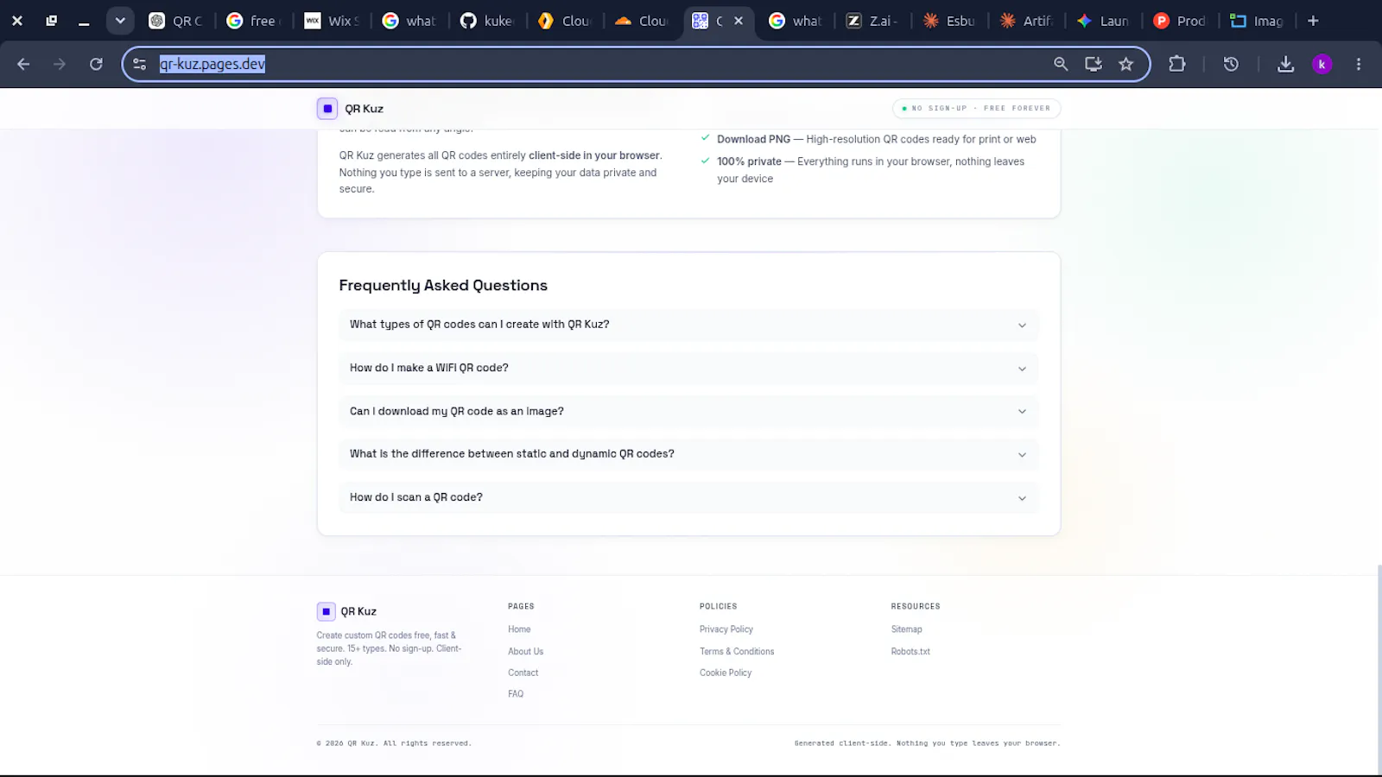The image size is (1382, 777).
Task: Switch to the 'free' Google tab
Action: tap(254, 21)
